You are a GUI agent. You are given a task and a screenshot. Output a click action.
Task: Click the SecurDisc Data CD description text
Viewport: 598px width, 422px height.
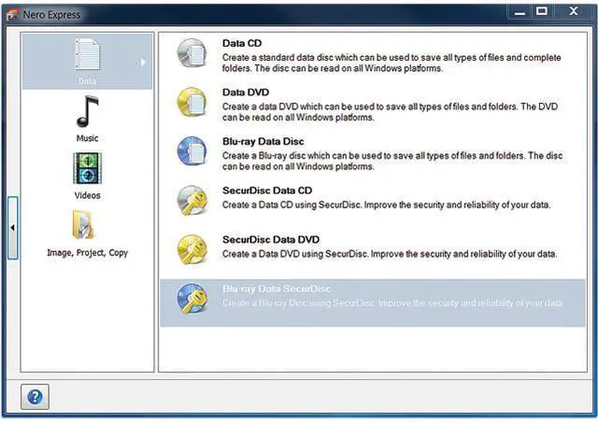(x=386, y=204)
